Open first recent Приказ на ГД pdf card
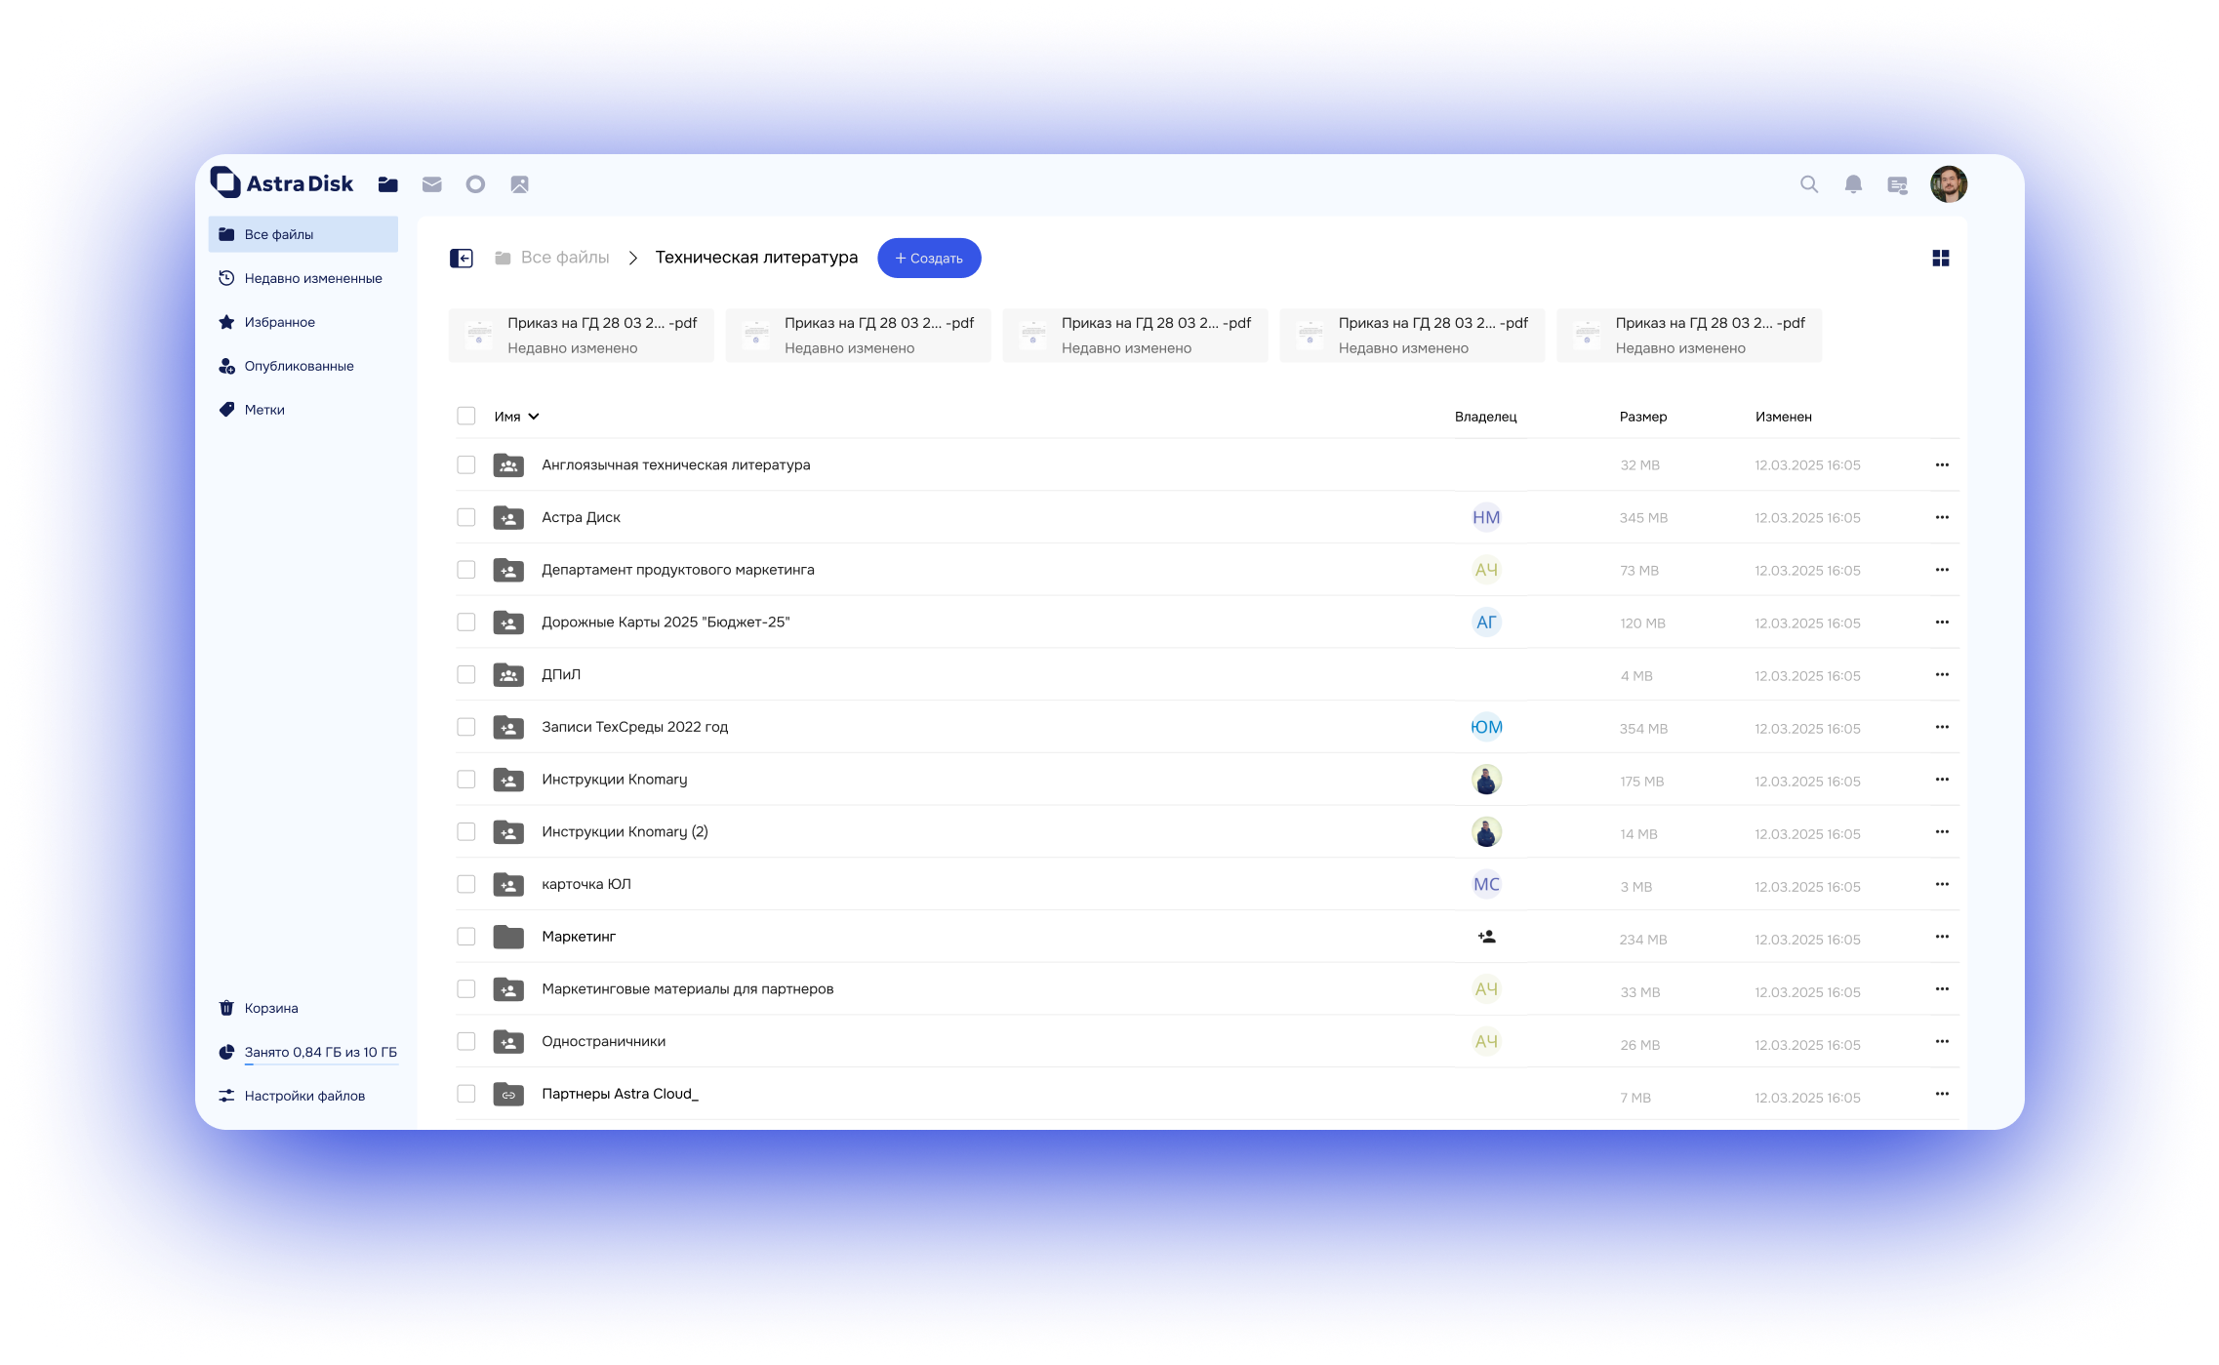The width and height of the screenshot is (2219, 1365). 581,335
